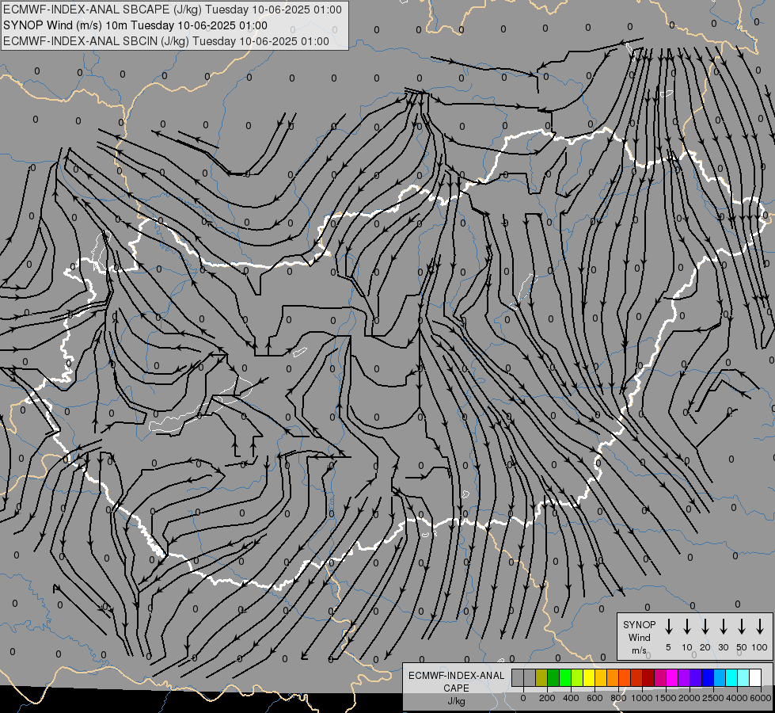Click the 800 tick on the CAPE scale

pyautogui.click(x=618, y=698)
